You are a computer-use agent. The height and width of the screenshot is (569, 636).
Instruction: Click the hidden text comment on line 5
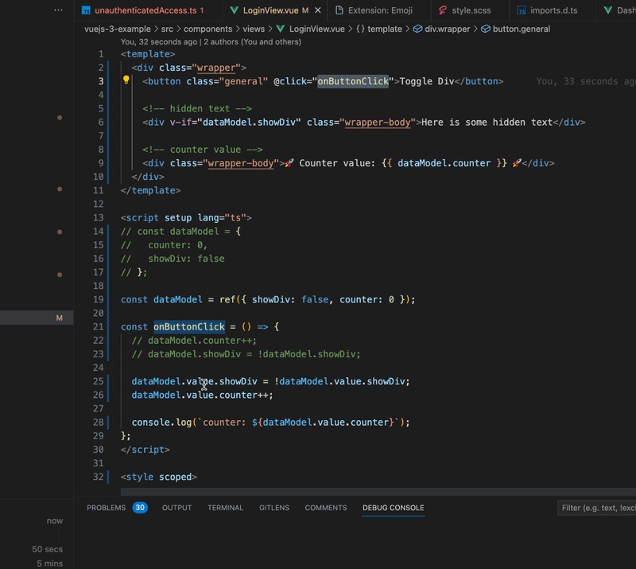coord(197,109)
